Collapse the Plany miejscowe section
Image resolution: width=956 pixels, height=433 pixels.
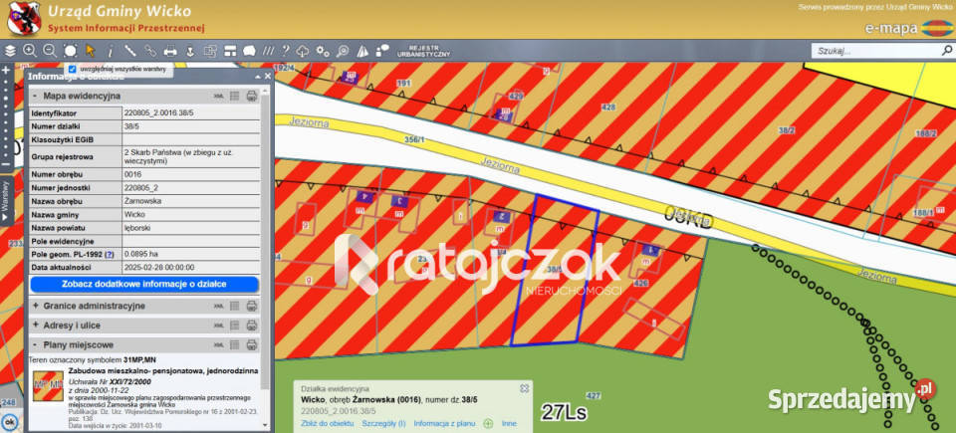point(37,343)
